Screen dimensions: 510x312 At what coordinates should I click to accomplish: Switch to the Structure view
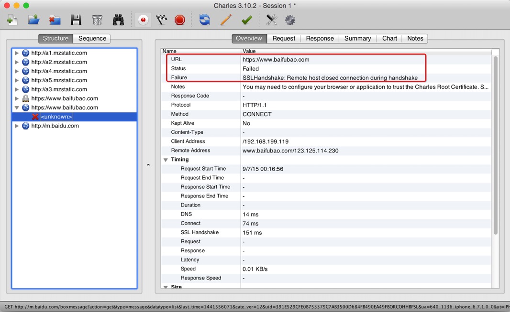(x=55, y=38)
